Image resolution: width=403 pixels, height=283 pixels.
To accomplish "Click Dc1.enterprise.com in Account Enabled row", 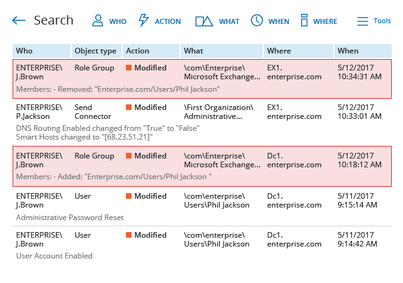I will (x=294, y=240).
